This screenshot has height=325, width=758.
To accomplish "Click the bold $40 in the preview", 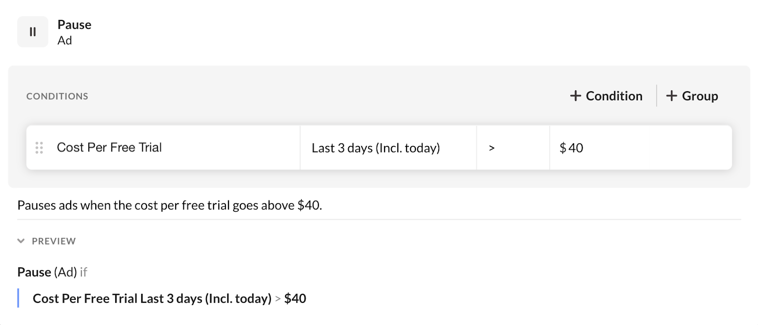I will [x=295, y=299].
